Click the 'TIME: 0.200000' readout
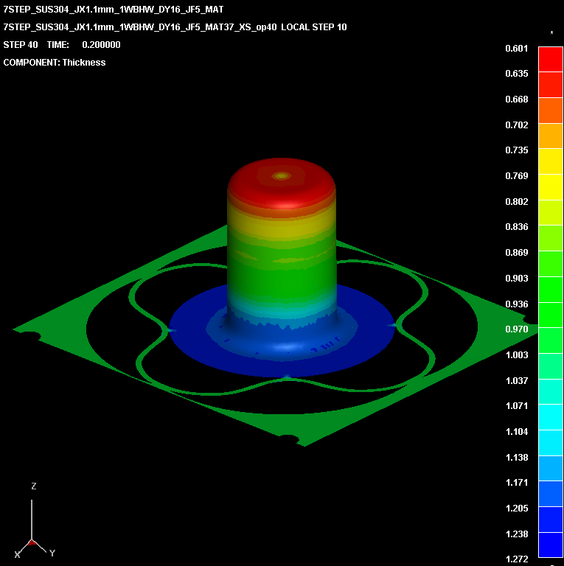 tap(84, 45)
